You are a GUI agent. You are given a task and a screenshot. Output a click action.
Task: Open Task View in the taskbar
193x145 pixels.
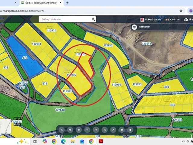pos(35,141)
